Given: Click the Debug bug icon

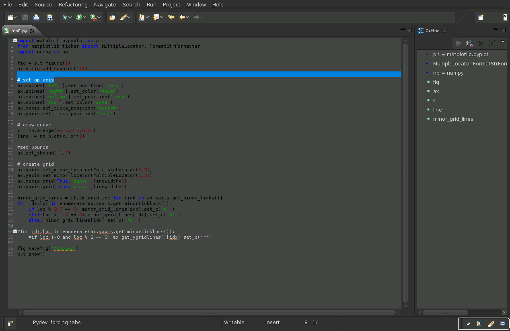Looking at the screenshot, I should [x=65, y=17].
